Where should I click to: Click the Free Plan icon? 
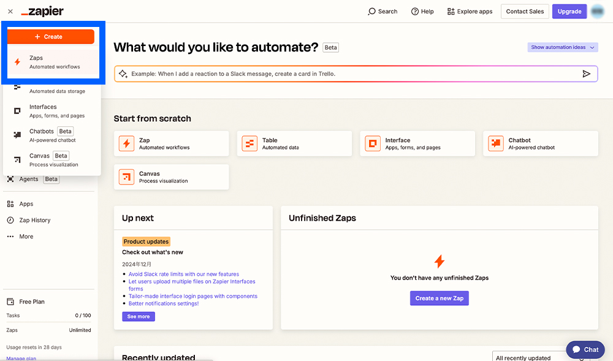coord(10,302)
